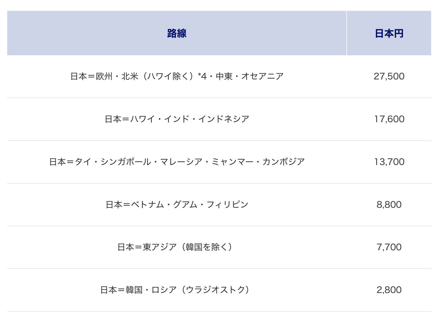Screen dimensions: 437x318
Task: Click the 2,800 yen amount
Action: click(x=389, y=290)
